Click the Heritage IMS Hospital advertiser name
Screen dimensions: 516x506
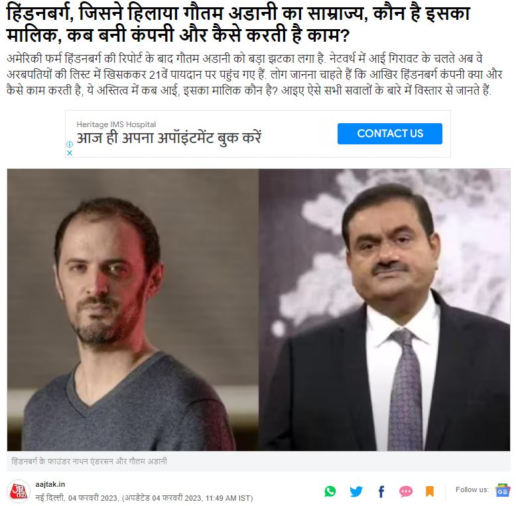(x=116, y=125)
